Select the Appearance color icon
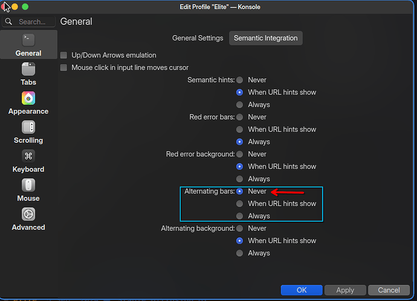The height and width of the screenshot is (301, 417). 28,98
